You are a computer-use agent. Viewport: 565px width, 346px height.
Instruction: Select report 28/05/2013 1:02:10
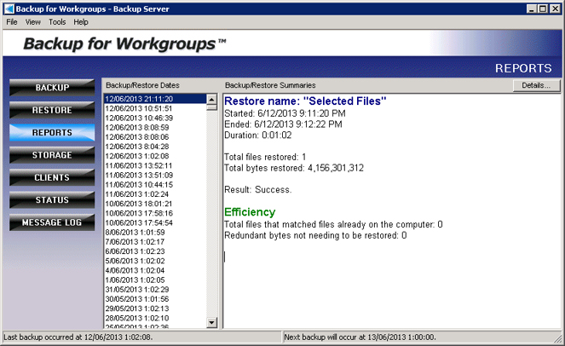coord(155,318)
